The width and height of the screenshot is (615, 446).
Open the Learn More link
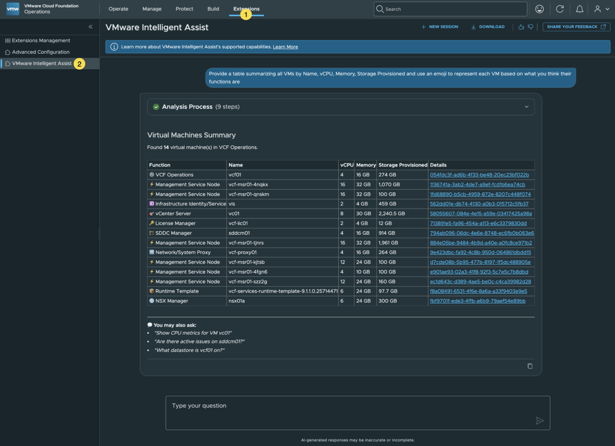click(285, 47)
